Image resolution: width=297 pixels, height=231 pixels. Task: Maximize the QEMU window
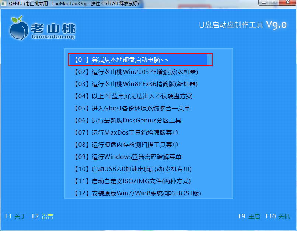[x=274, y=3]
